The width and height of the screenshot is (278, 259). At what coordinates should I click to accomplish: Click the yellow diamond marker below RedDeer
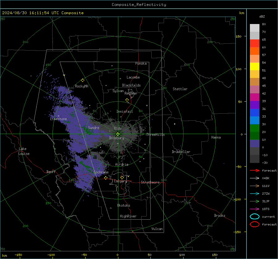click(x=127, y=100)
